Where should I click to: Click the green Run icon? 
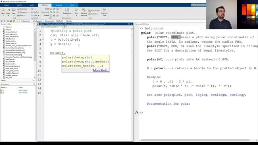76,10
